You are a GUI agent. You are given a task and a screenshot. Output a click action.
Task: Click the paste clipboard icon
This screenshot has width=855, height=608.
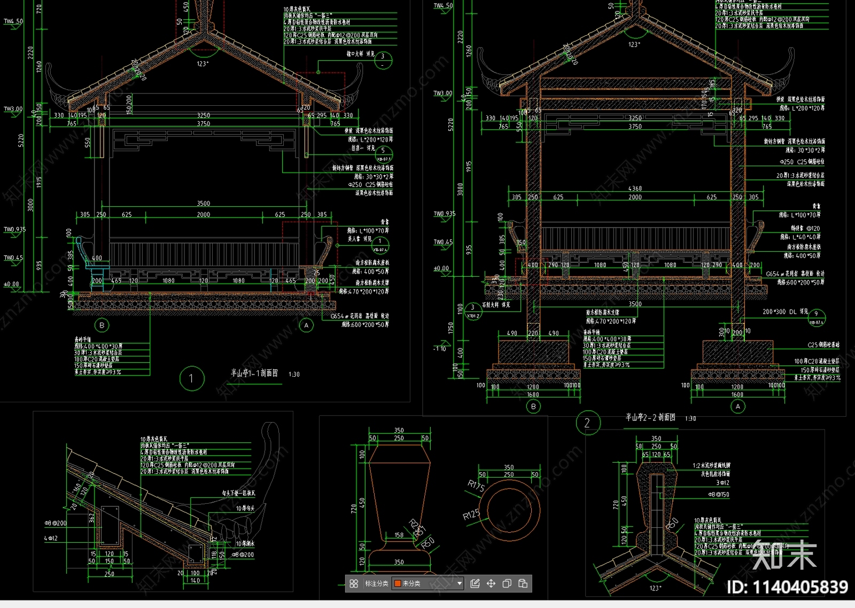(x=523, y=583)
